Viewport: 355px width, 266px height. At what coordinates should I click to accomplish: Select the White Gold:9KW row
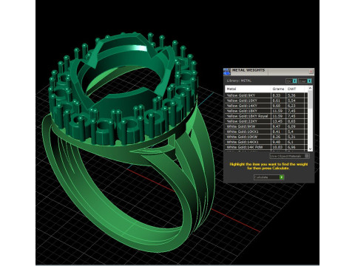[266, 126]
